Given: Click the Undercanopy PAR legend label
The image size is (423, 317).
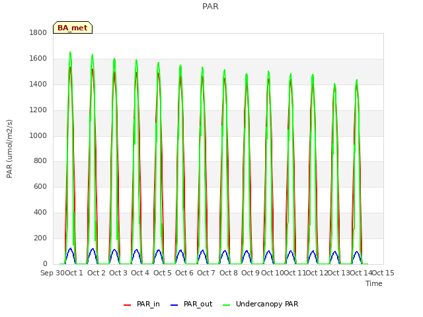Looking at the screenshot, I should point(267,304).
